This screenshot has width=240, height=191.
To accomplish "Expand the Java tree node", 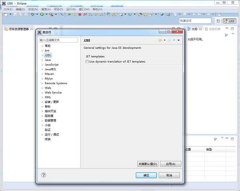I will (x=42, y=60).
